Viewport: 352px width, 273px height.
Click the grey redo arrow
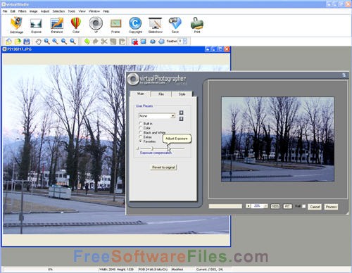coord(95,42)
